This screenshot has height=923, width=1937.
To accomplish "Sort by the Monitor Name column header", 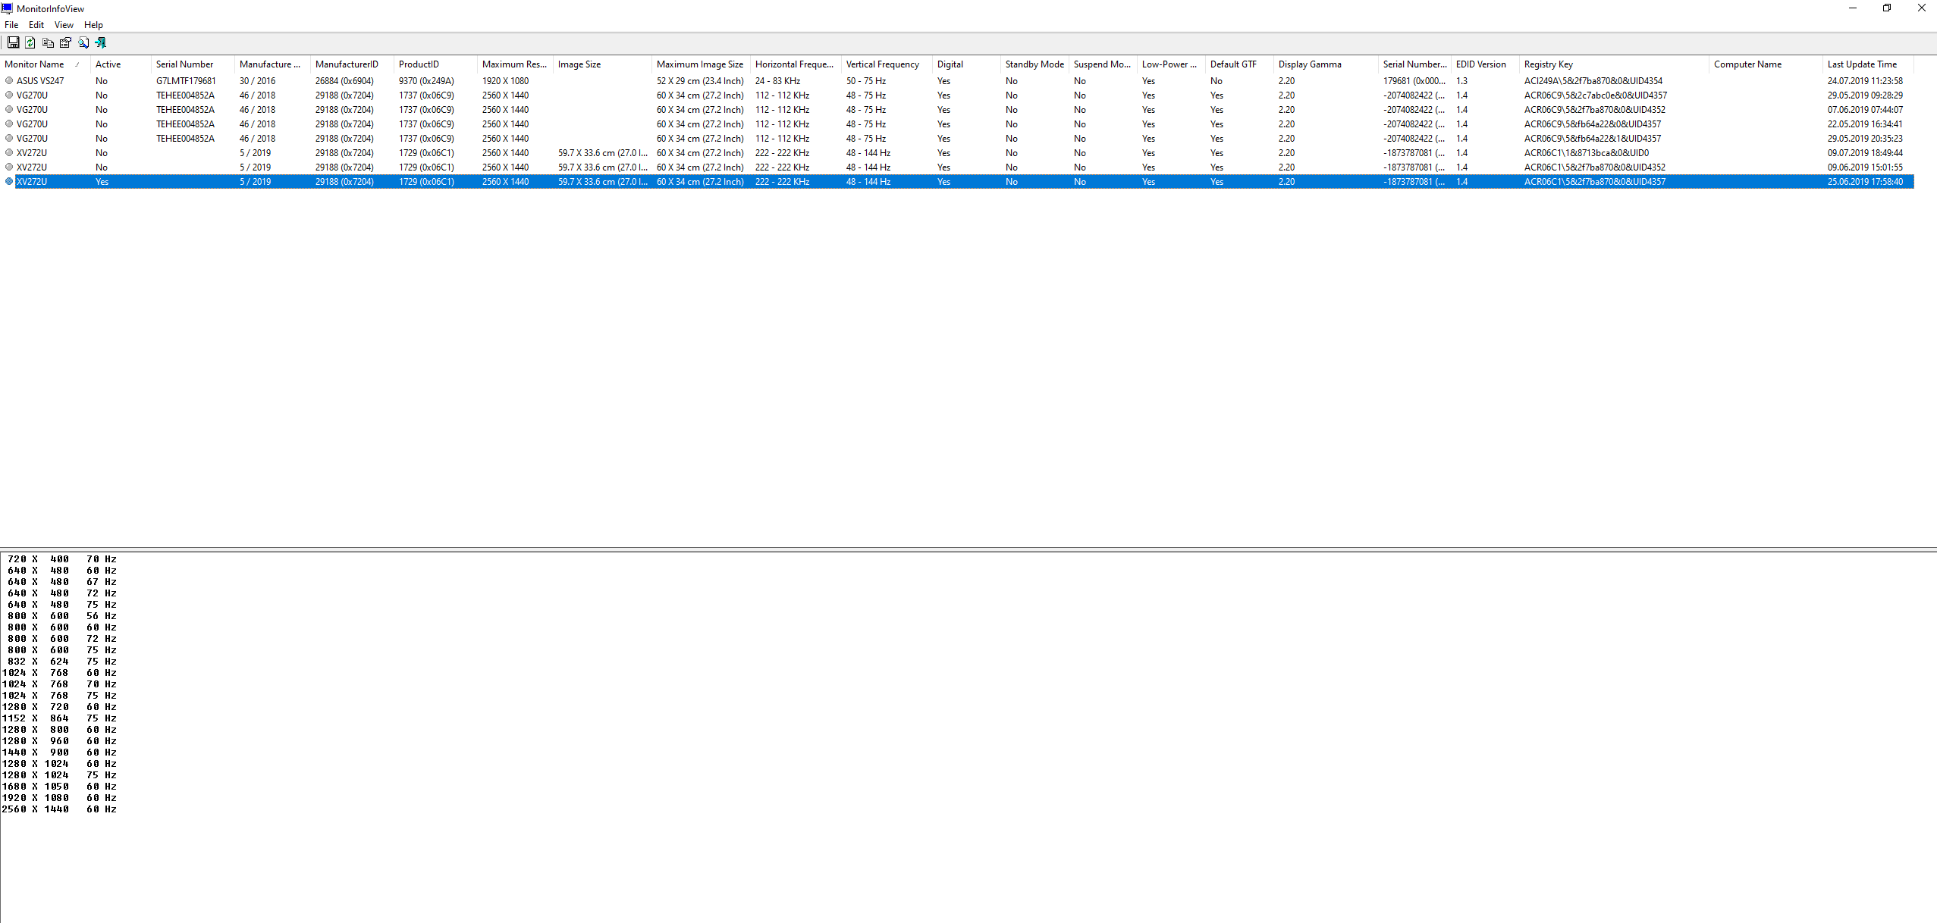I will (34, 64).
